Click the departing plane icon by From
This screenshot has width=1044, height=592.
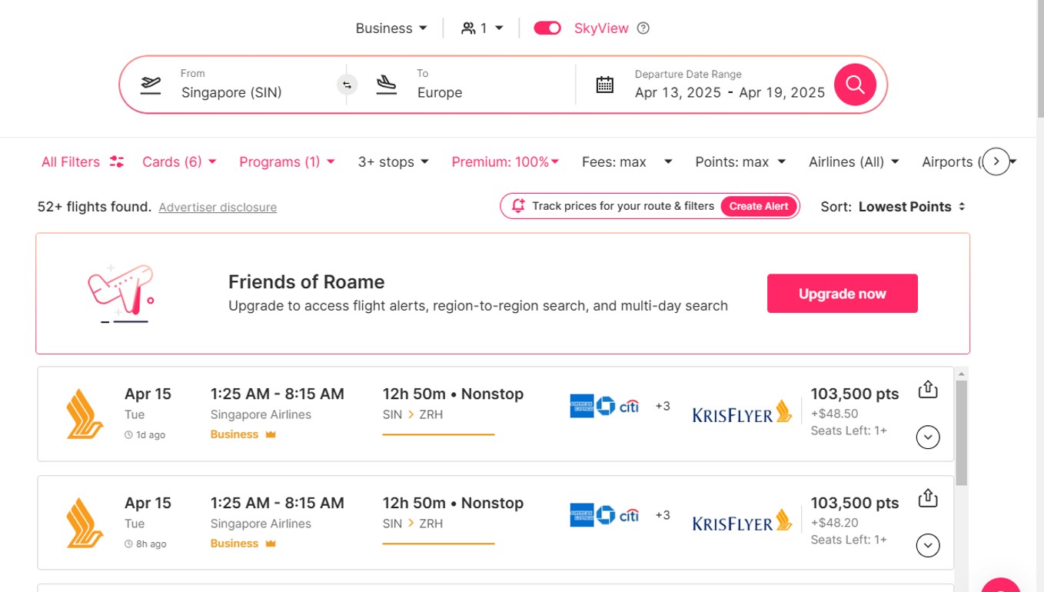click(x=151, y=85)
